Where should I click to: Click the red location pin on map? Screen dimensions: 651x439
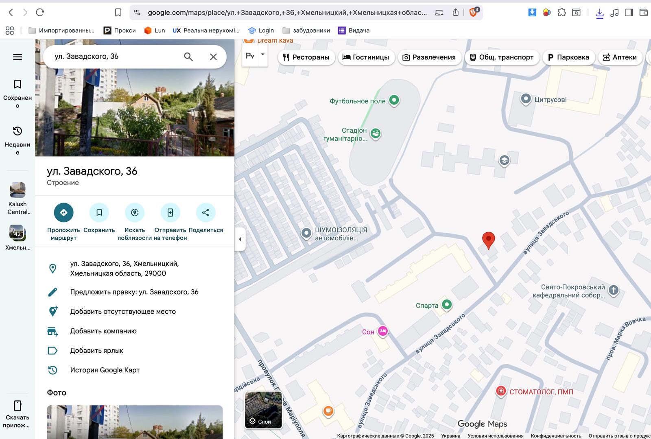(x=488, y=239)
